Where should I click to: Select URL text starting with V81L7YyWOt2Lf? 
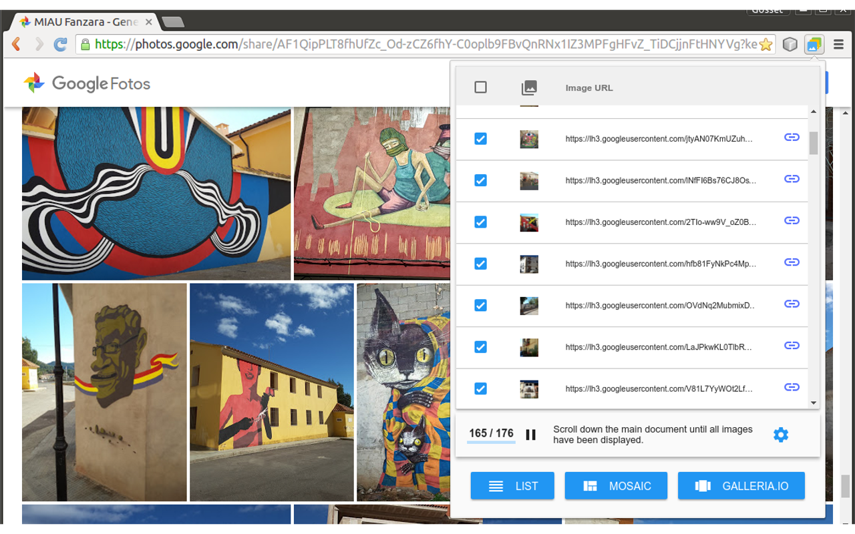(659, 388)
